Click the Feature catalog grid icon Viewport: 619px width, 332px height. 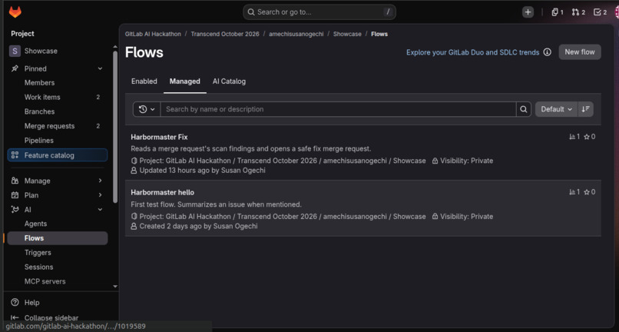[15, 155]
